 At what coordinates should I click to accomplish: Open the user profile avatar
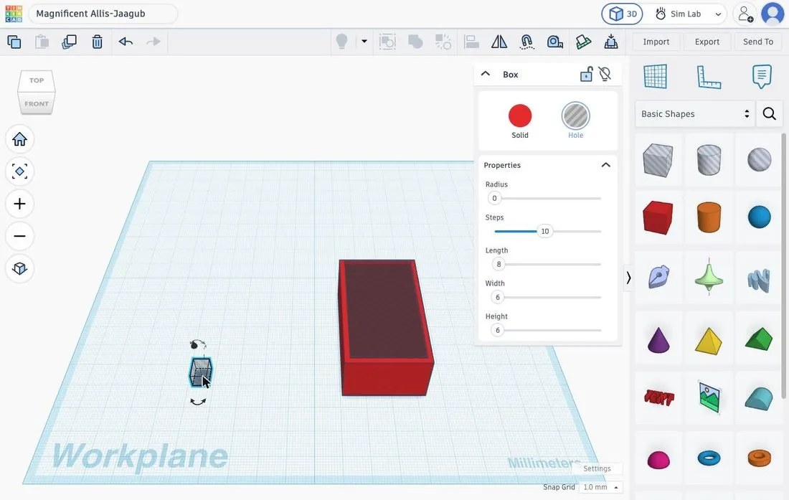pos(773,14)
